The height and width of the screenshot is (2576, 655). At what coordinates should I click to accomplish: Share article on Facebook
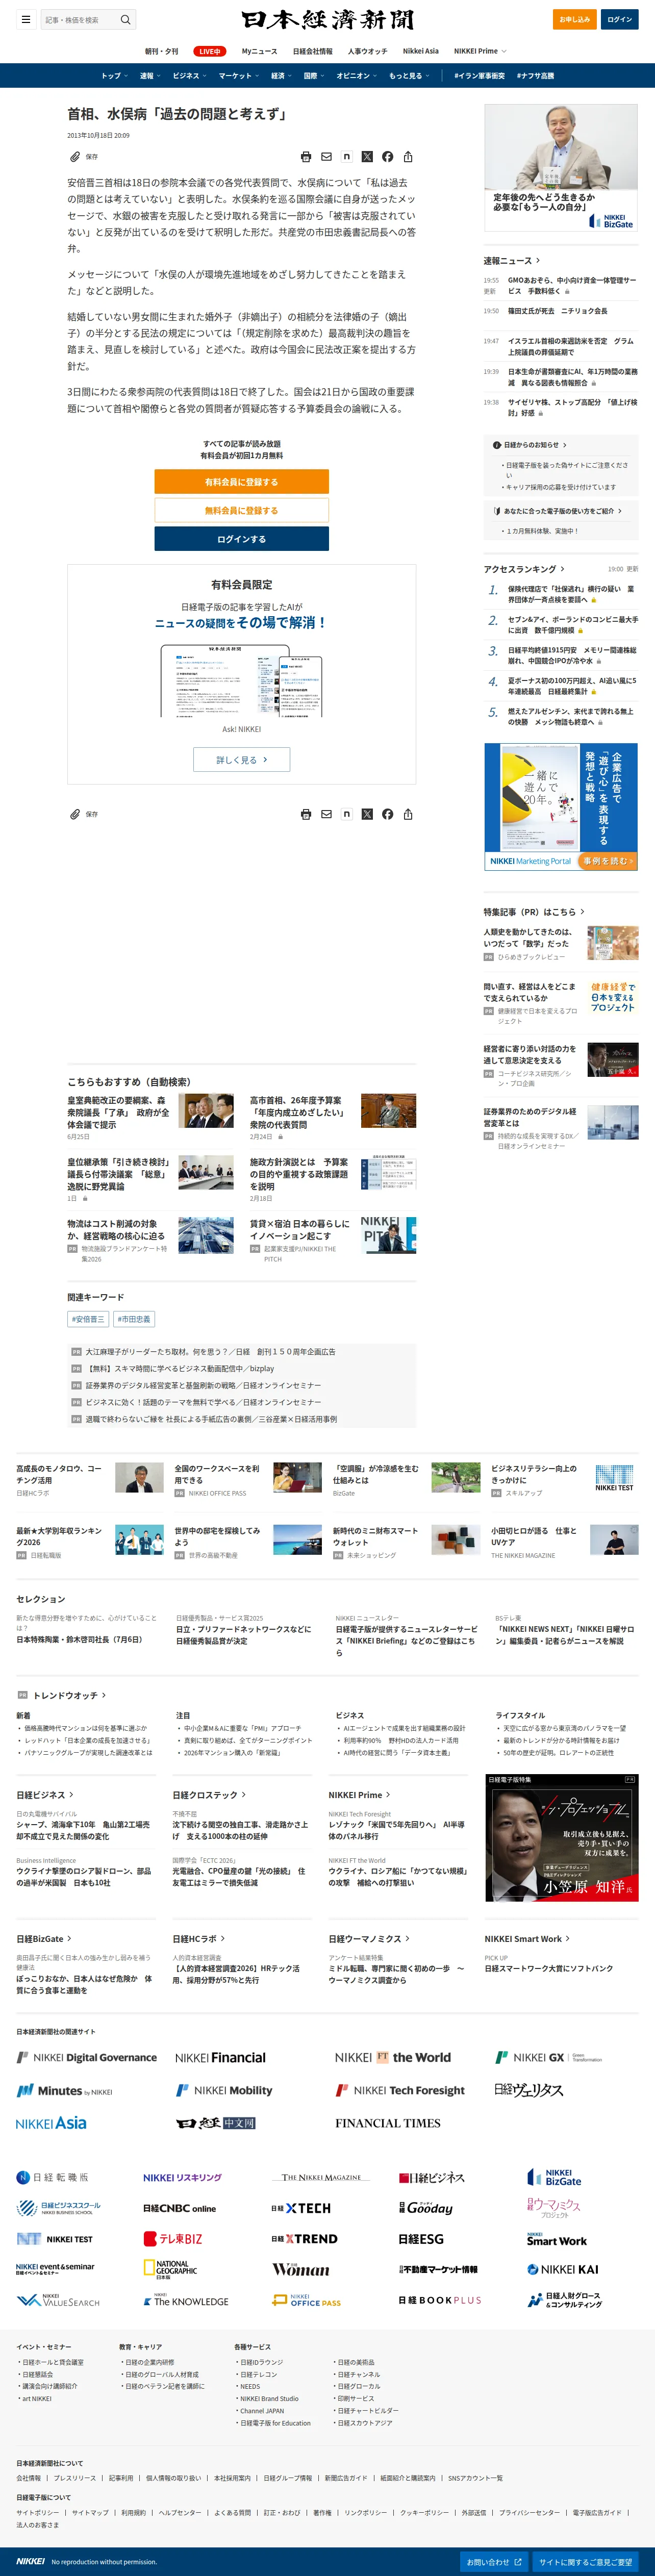pos(387,157)
